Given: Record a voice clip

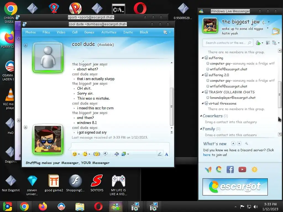Looking at the screenshot, I should tap(105, 154).
